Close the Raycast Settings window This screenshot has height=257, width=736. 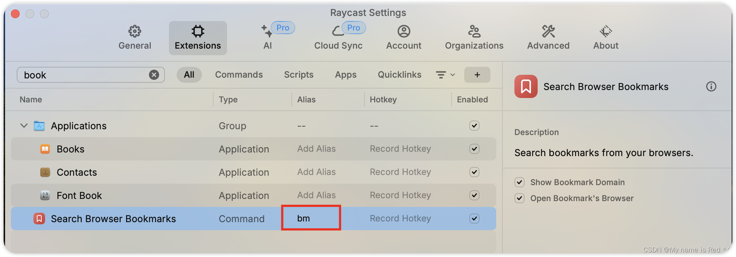pos(15,14)
